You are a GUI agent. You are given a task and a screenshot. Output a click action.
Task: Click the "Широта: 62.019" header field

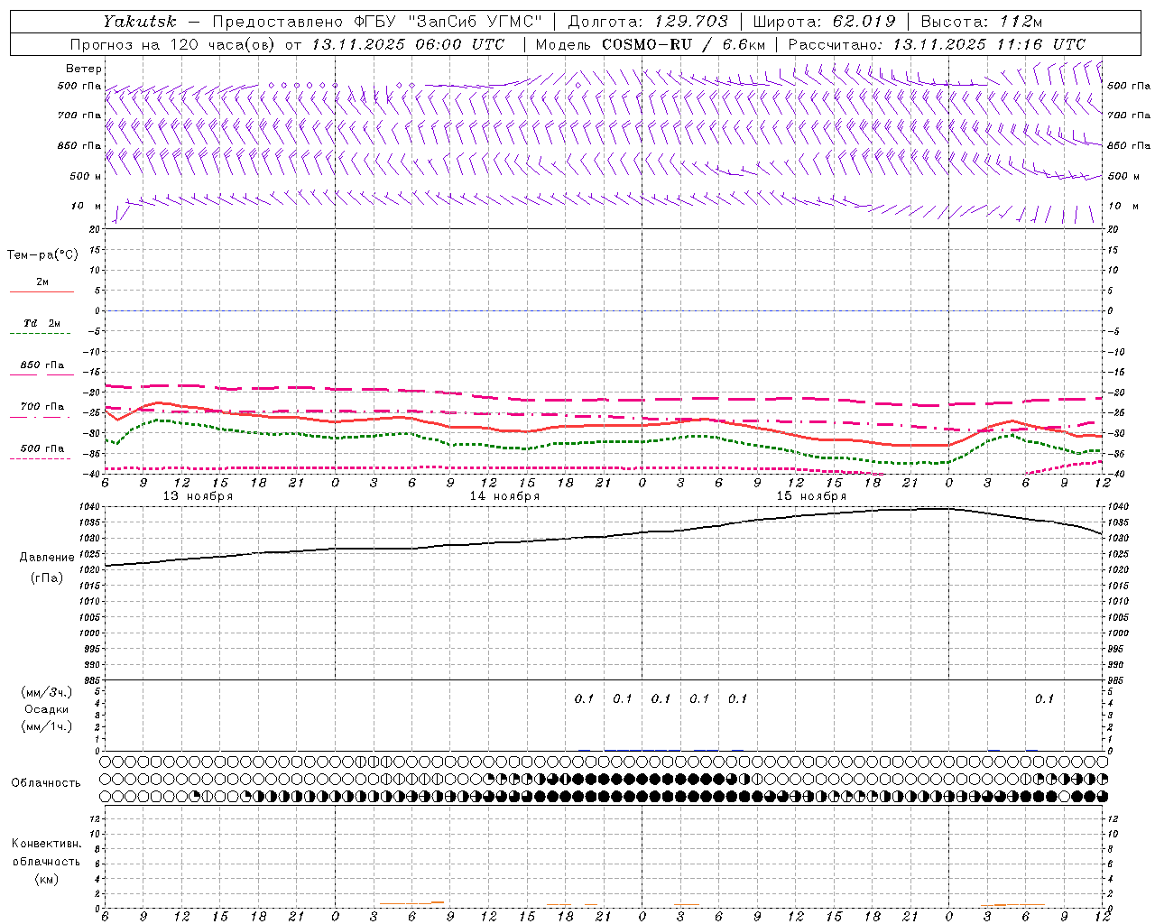pyautogui.click(x=824, y=21)
